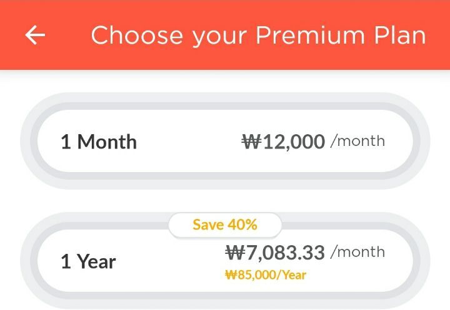Tap the "1 Year" label
Screen dimensions: 450x310
point(88,261)
